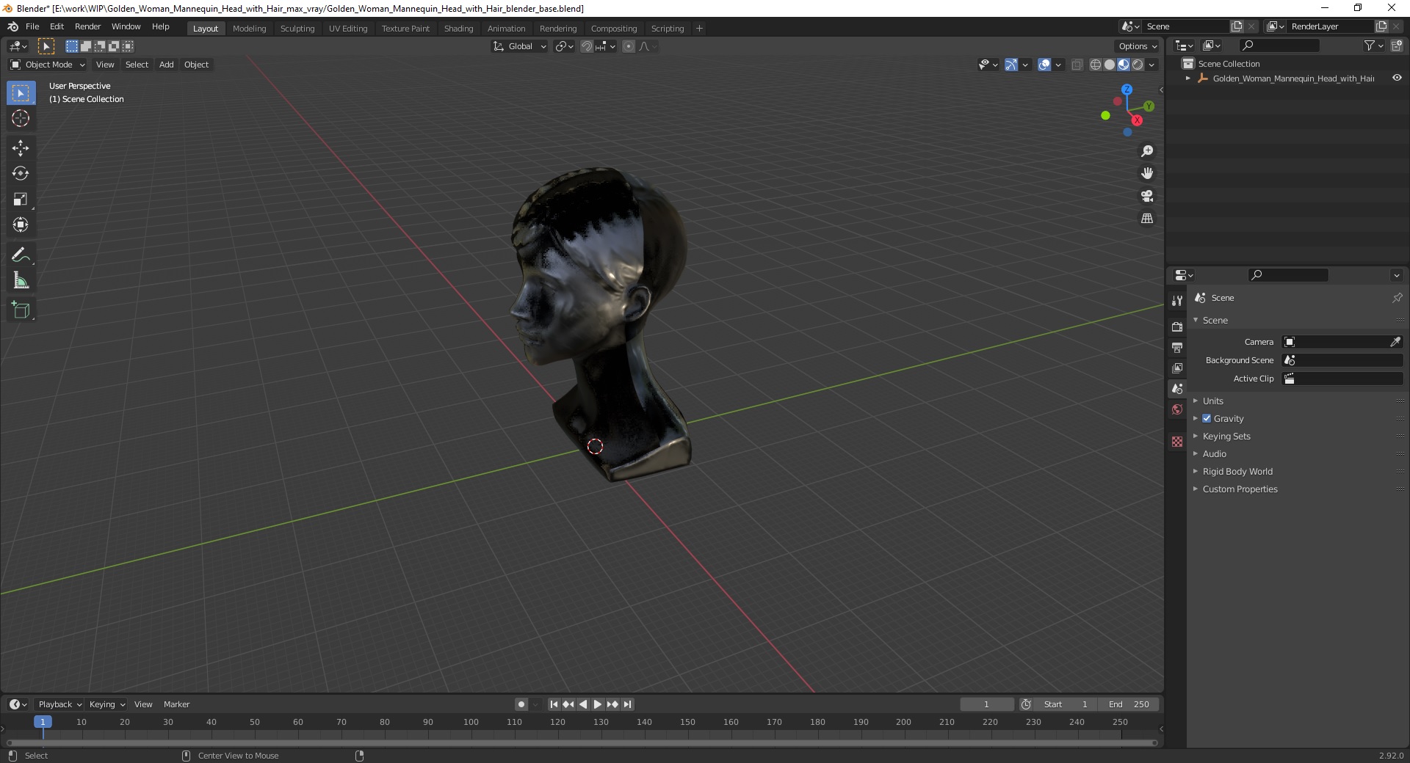Click the current frame number field
1410x763 pixels.
point(986,704)
